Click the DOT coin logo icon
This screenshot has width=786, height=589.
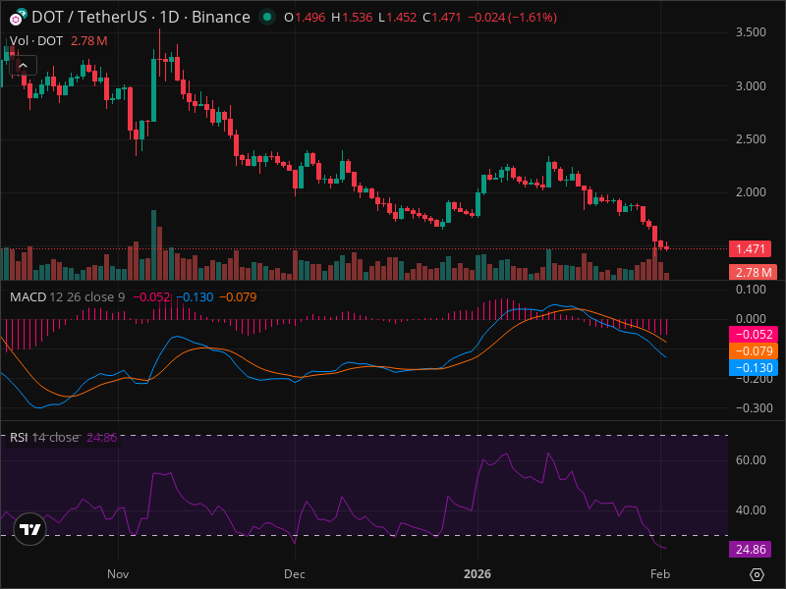tap(18, 17)
